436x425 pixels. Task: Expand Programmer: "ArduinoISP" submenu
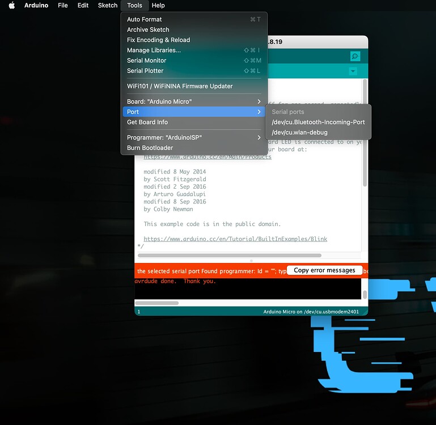click(194, 138)
